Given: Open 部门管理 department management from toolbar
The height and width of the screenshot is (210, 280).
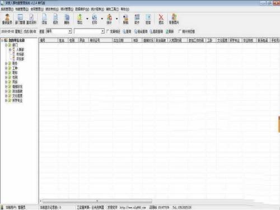Looking at the screenshot, I should 20,19.
